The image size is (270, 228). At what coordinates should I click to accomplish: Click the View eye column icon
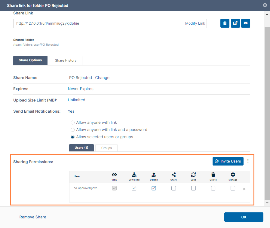pos(114,175)
